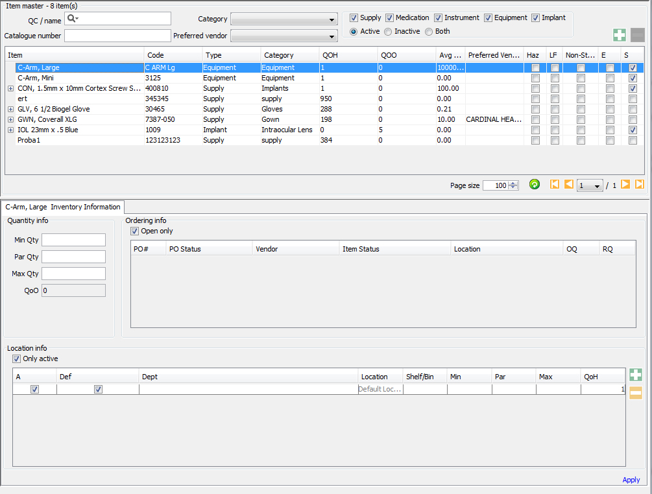Screen dimensions: 652x494
Task: Disable the Only active checkbox
Action: (17, 359)
